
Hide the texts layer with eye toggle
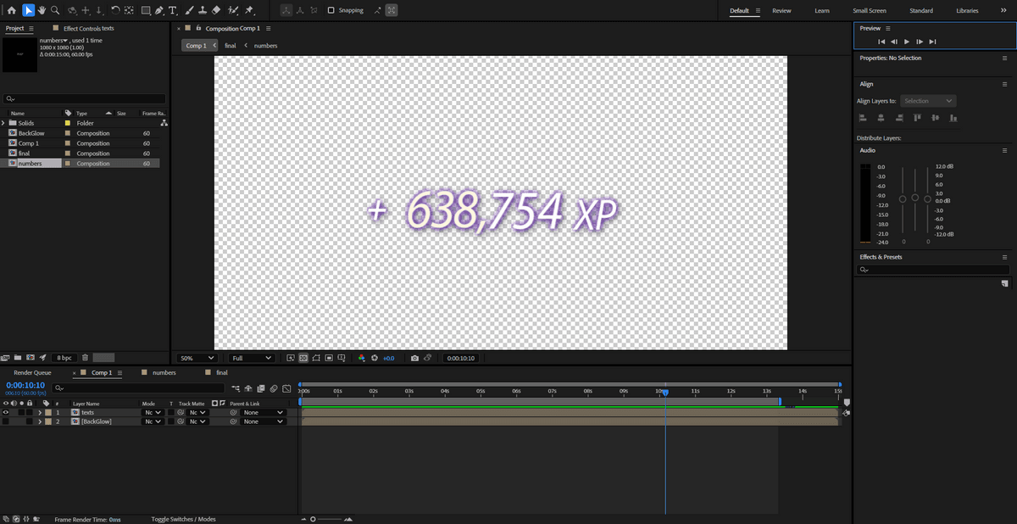point(6,412)
